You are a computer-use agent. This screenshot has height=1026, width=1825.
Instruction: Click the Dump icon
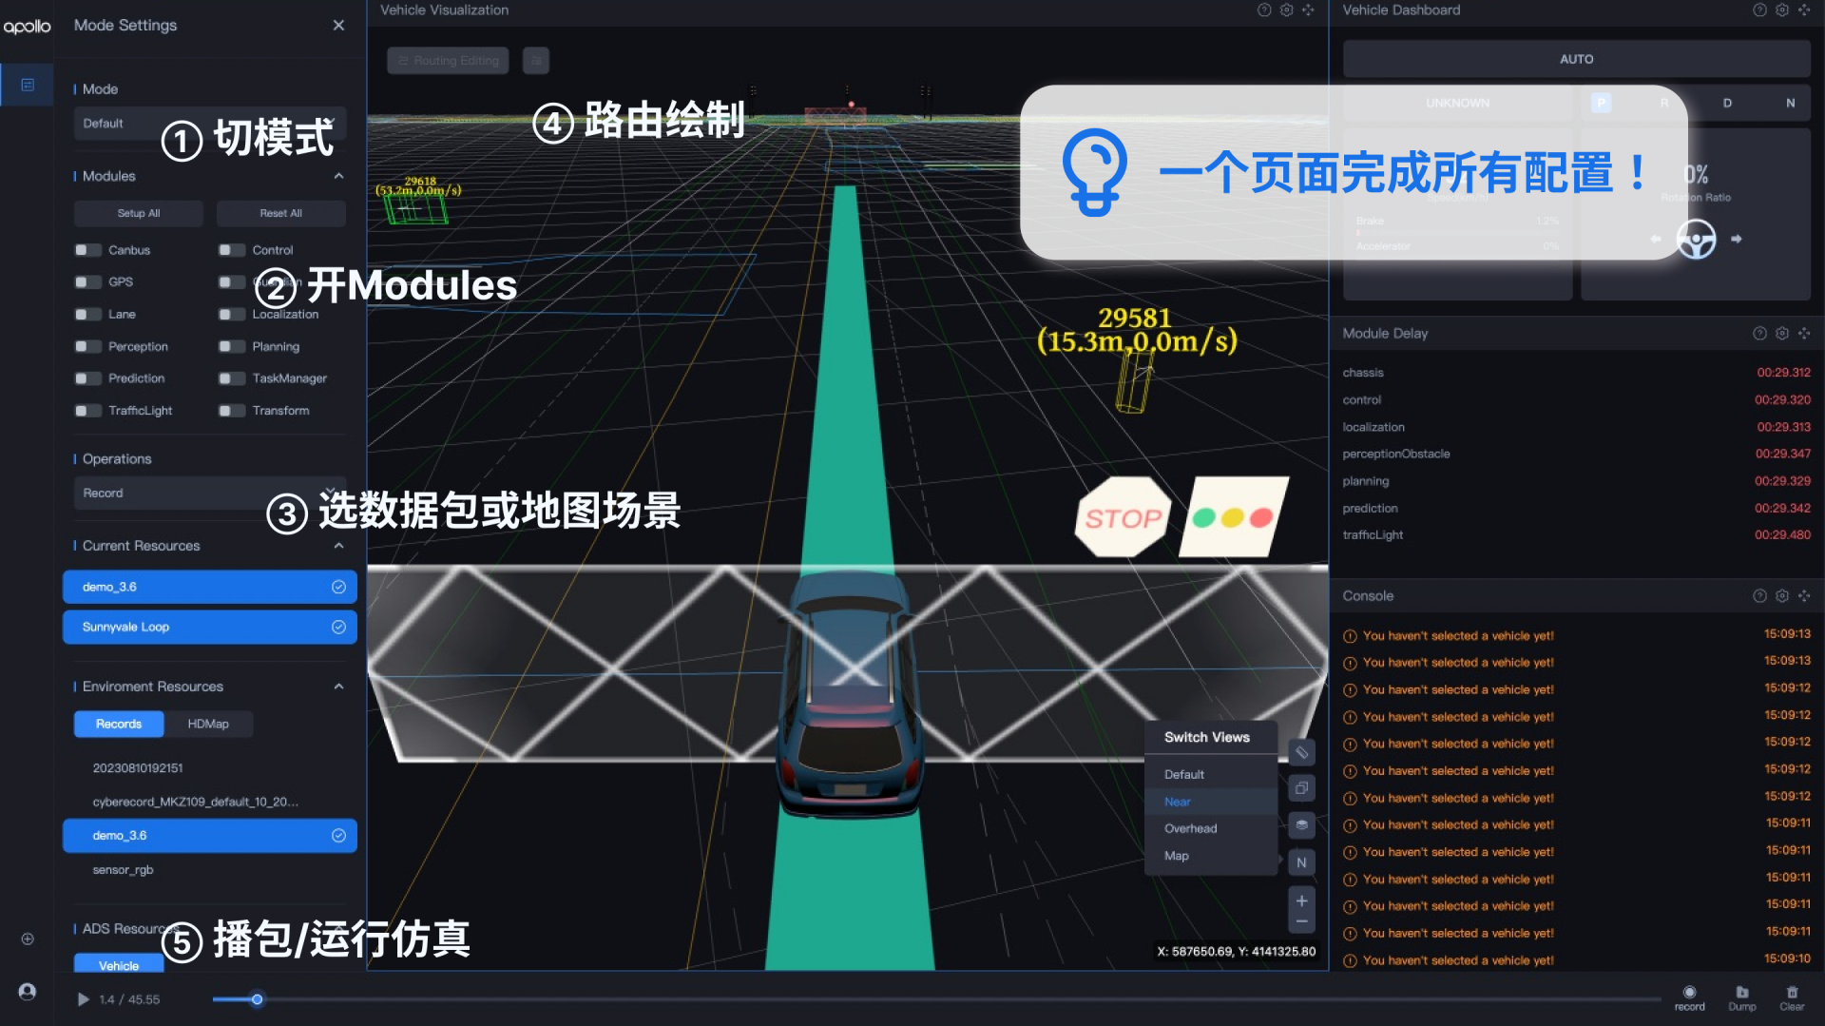(1741, 993)
